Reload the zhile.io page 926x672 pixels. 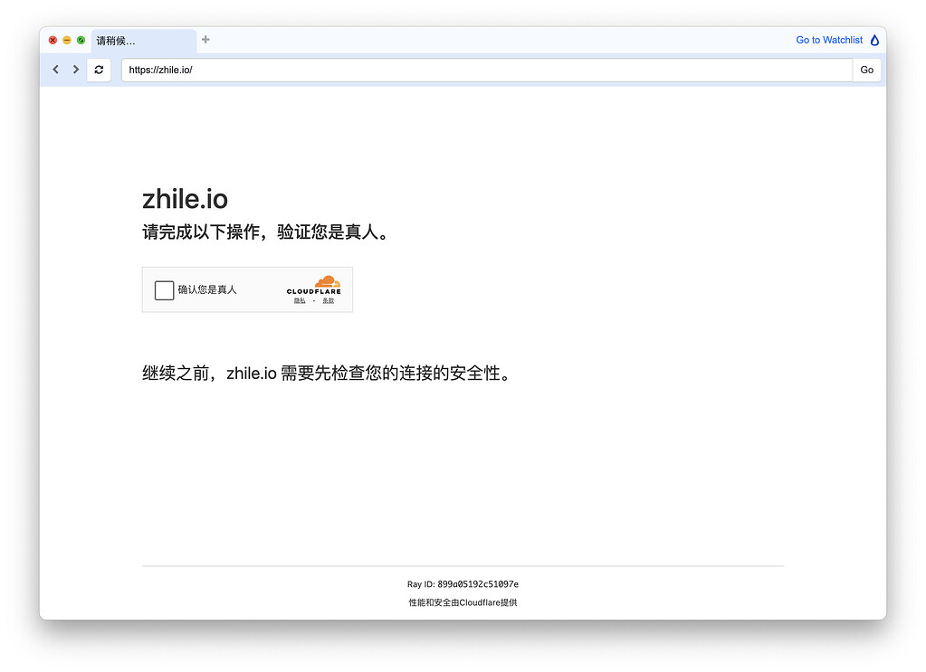(99, 70)
